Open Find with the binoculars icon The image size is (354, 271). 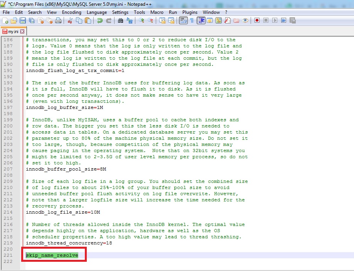pyautogui.click(x=120, y=20)
